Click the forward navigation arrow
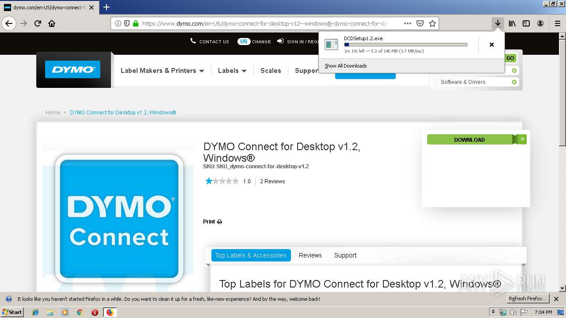 tap(24, 23)
